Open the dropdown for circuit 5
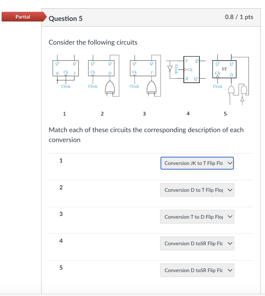 click(x=197, y=270)
